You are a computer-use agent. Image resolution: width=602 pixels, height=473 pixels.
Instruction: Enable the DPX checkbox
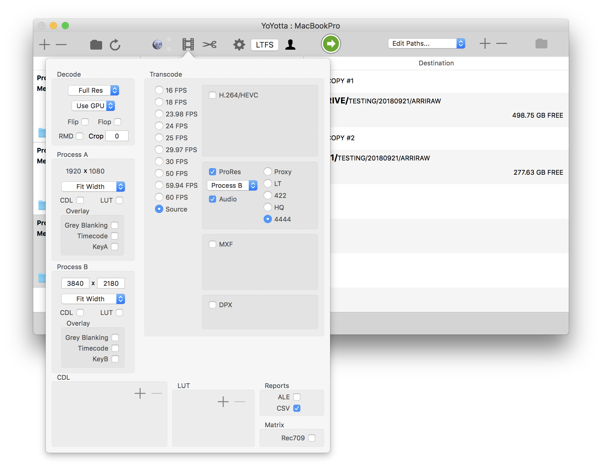213,305
